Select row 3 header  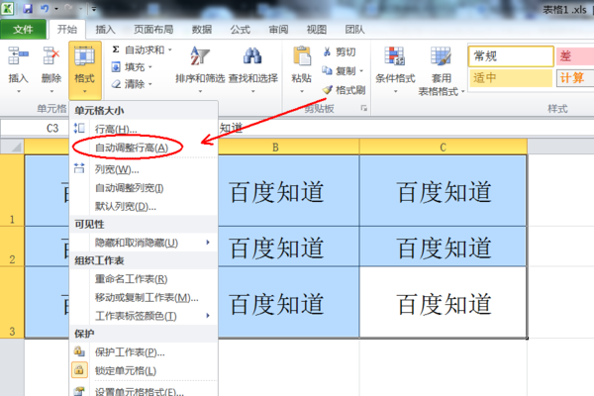(x=12, y=302)
